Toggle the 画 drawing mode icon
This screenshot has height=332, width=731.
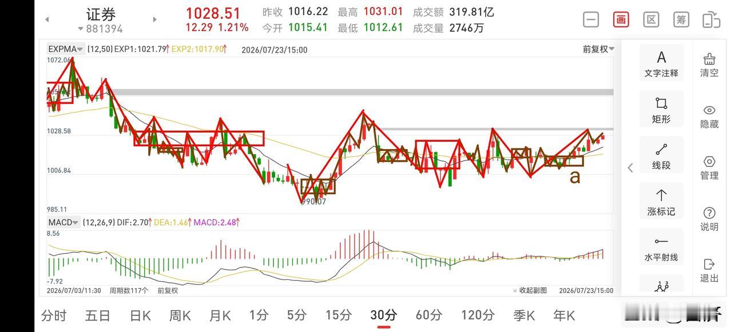click(x=621, y=19)
